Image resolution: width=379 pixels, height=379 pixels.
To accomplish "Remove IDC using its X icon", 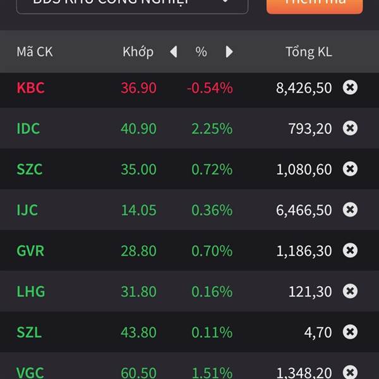I will pos(350,128).
